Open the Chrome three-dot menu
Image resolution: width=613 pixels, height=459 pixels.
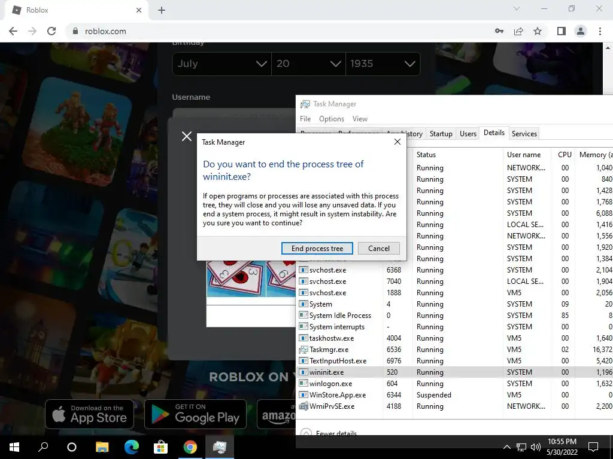click(600, 31)
